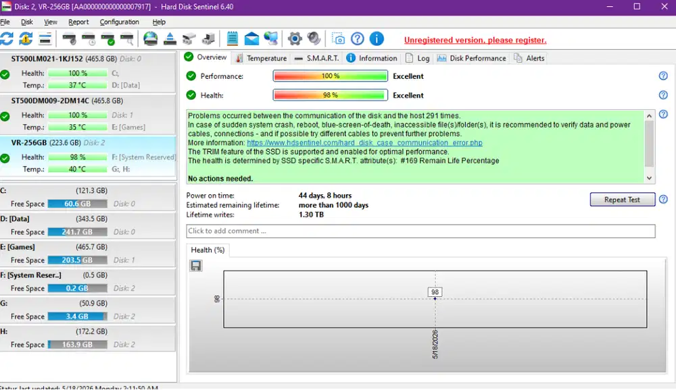This screenshot has height=390, width=676.
Task: Switch to the Temperature tab
Action: (x=261, y=58)
